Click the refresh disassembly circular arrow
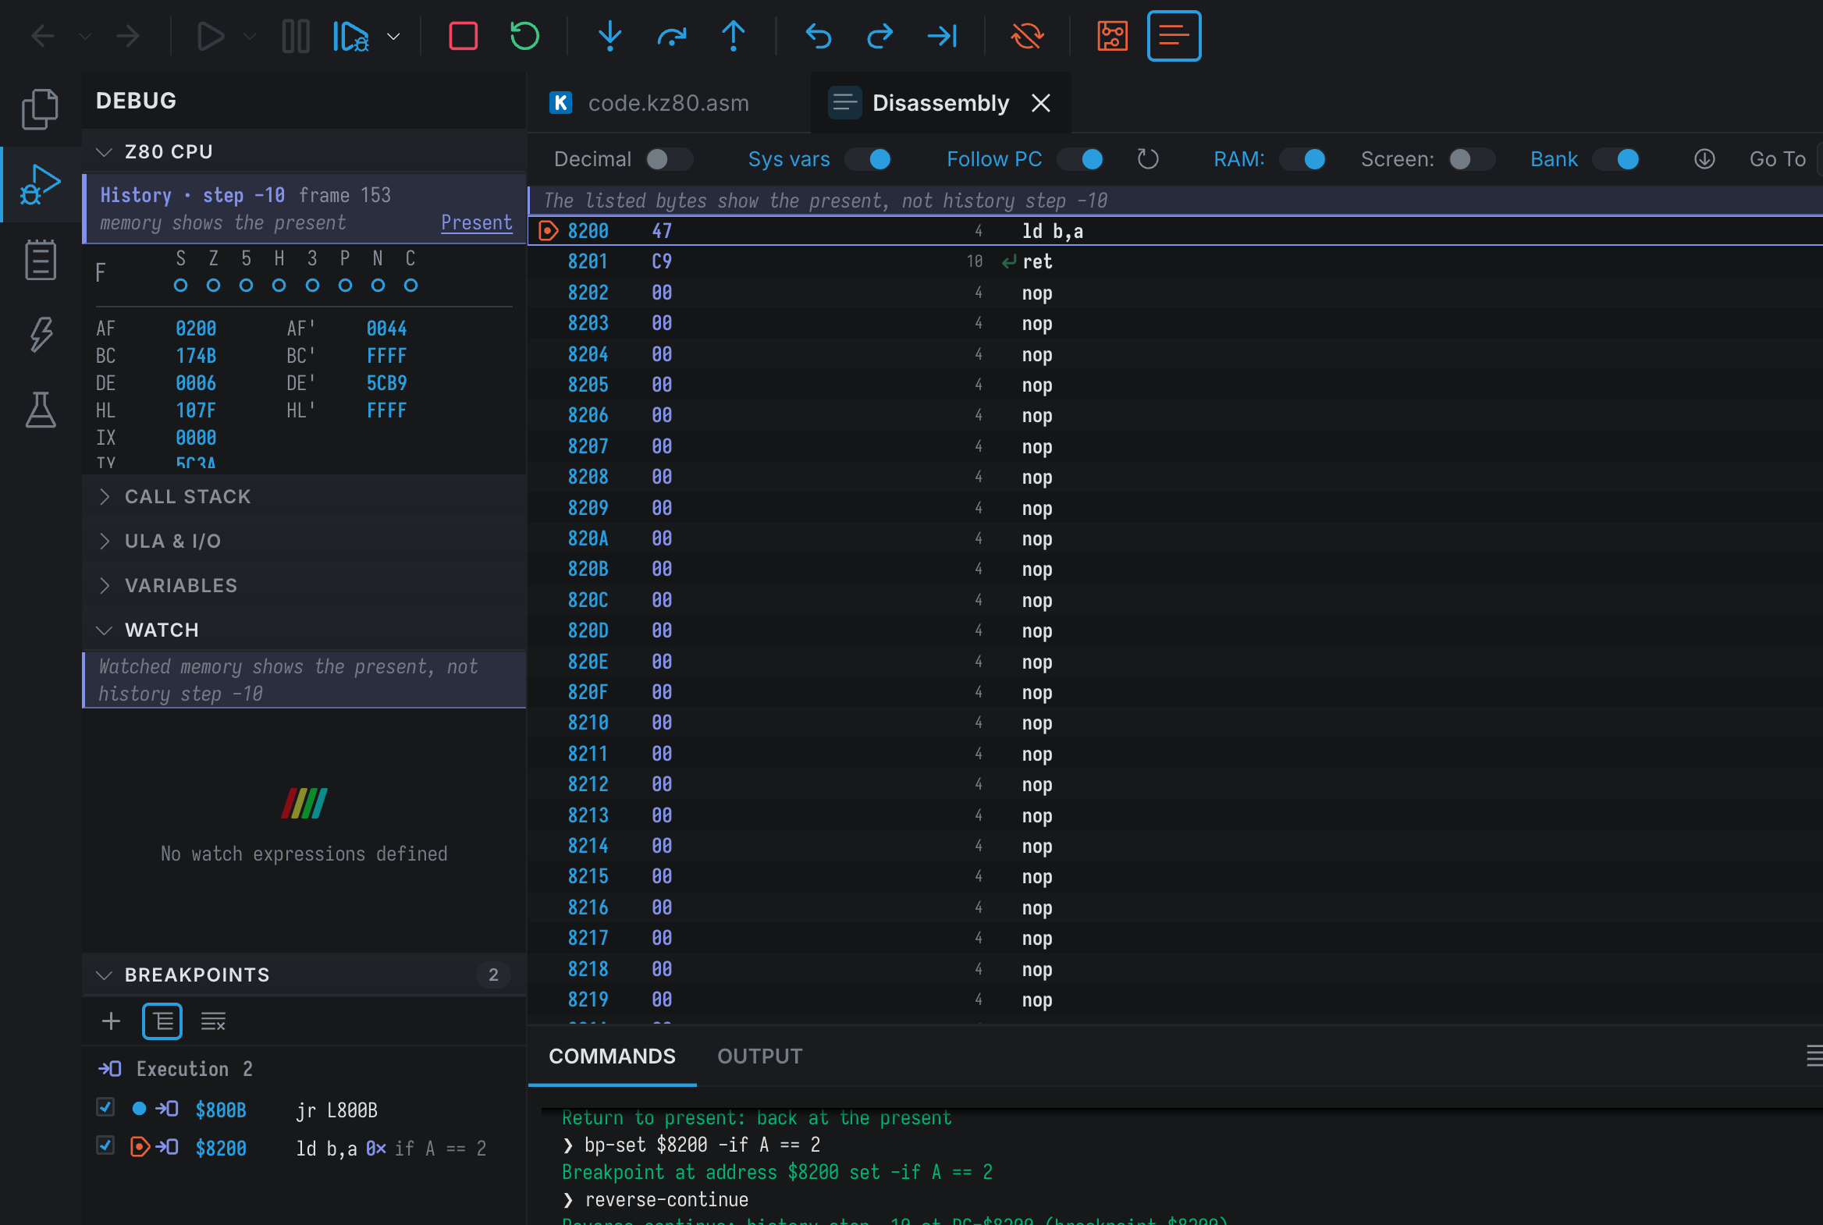This screenshot has width=1823, height=1225. (x=1147, y=159)
